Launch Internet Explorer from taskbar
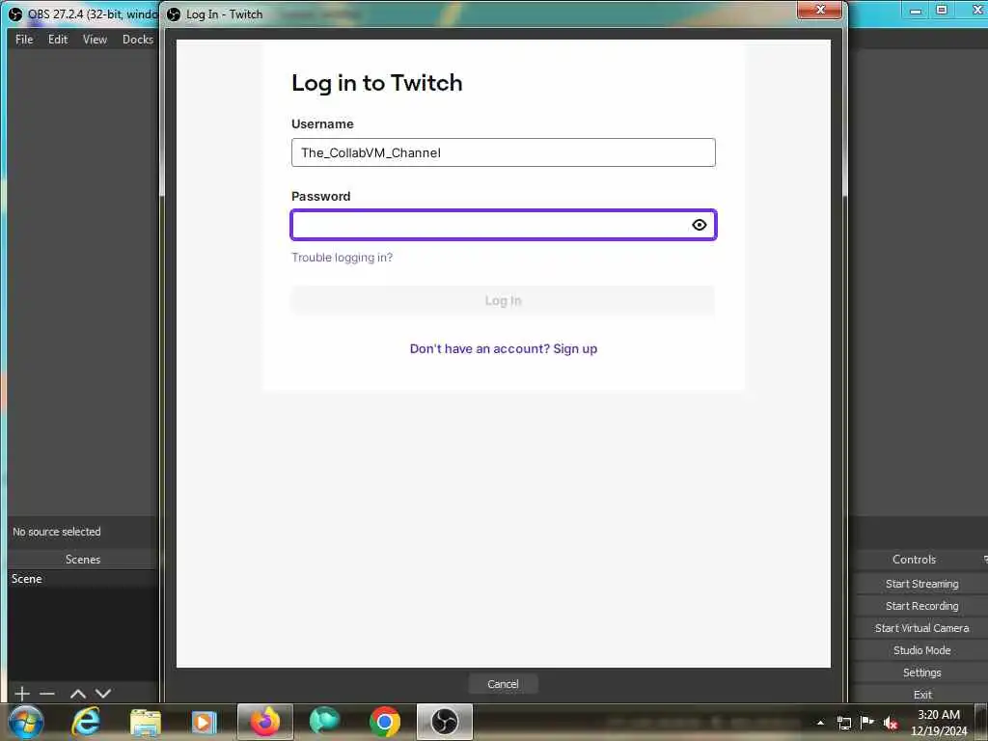 click(86, 722)
